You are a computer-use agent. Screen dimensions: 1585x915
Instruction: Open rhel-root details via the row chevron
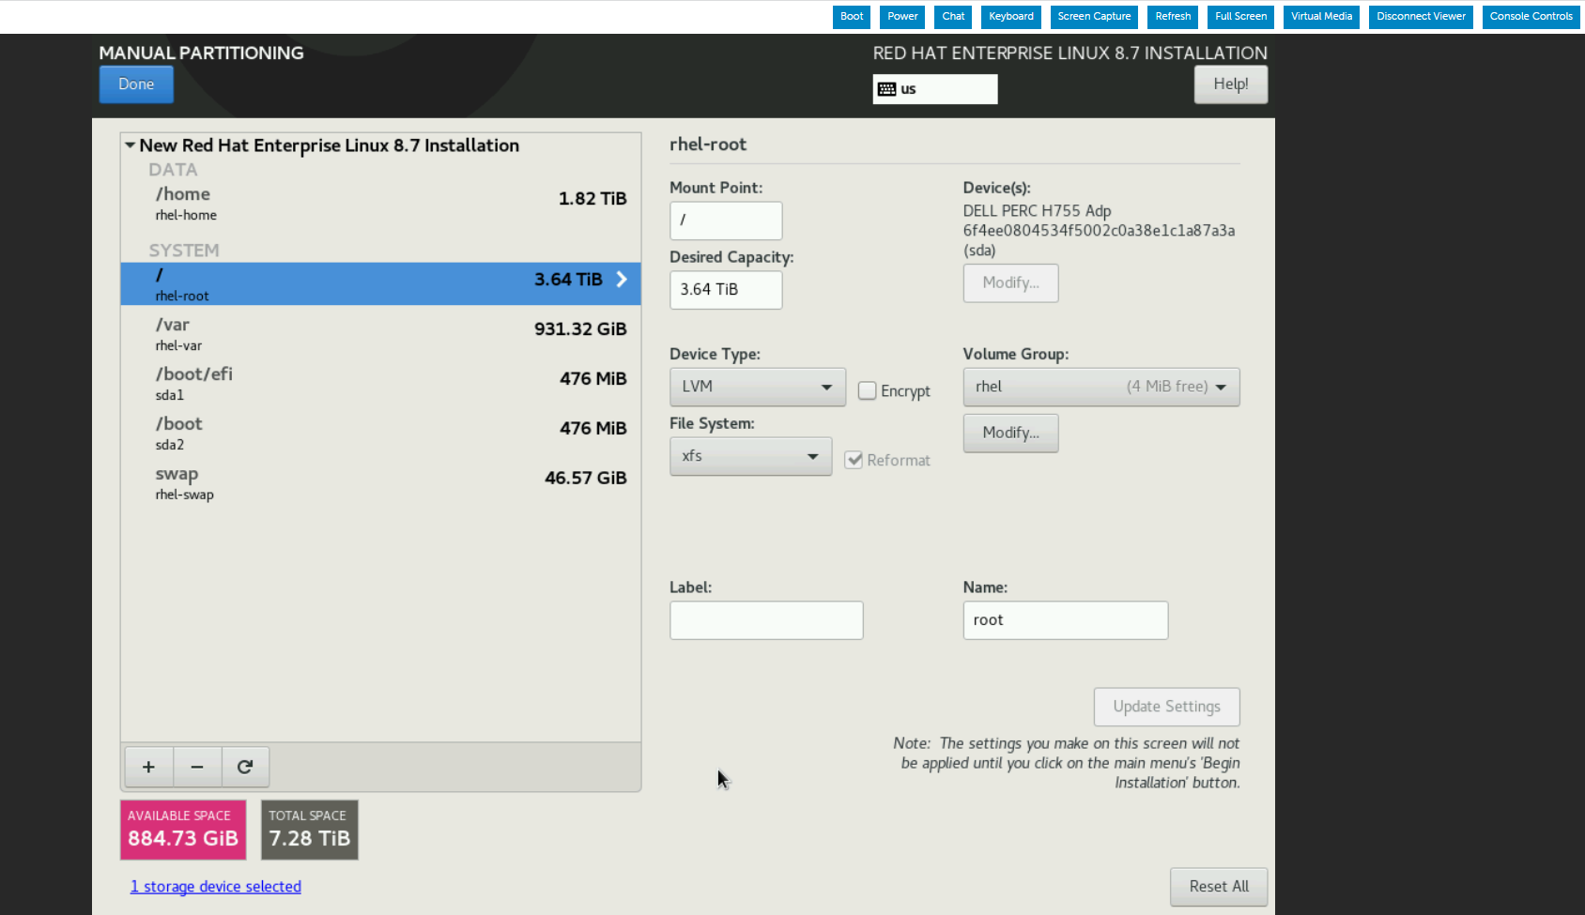(x=620, y=279)
